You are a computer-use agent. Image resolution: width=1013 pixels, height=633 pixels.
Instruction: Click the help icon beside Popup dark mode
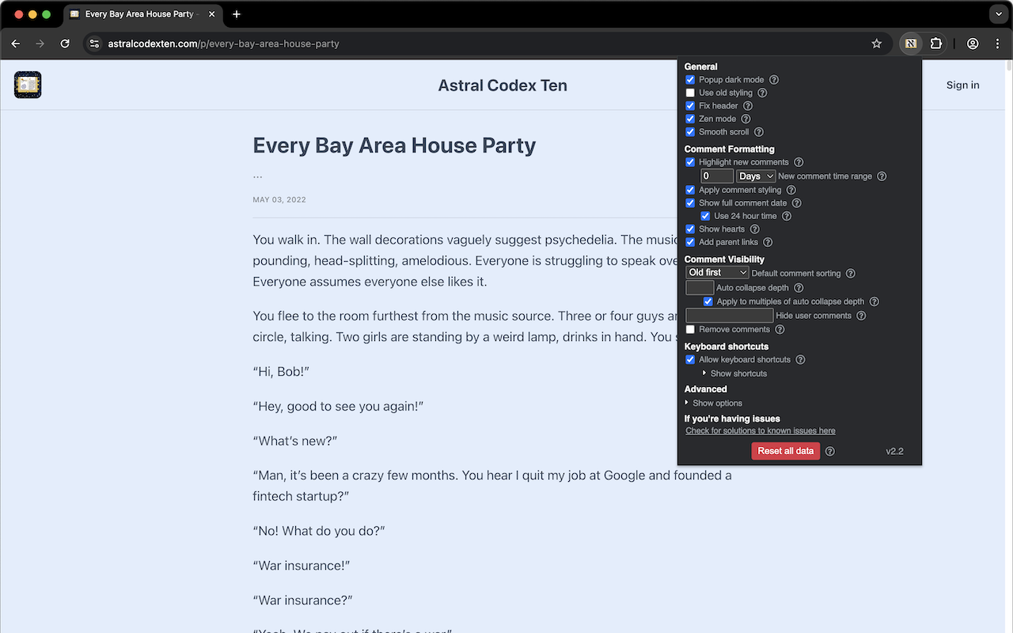click(774, 79)
